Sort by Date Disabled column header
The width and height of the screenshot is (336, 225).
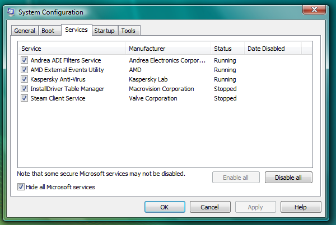(273, 49)
